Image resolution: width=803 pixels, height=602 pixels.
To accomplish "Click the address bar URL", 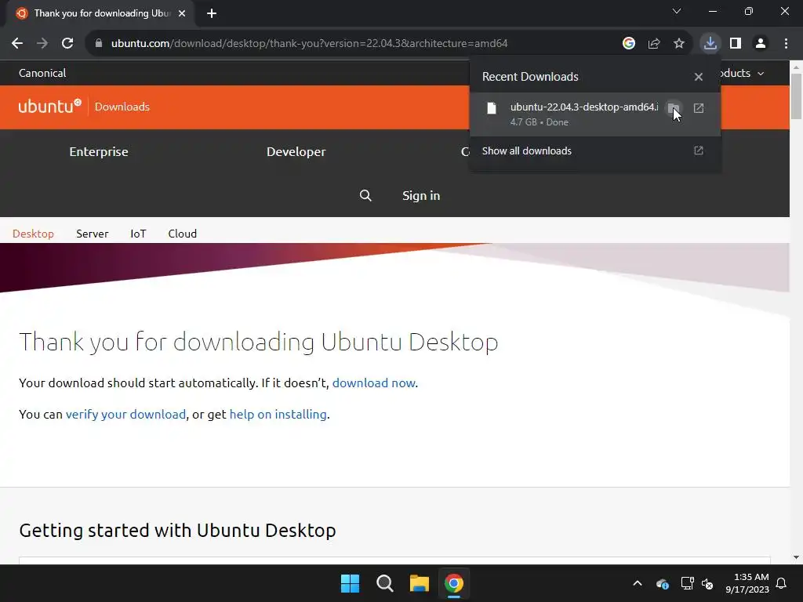I will click(x=309, y=44).
